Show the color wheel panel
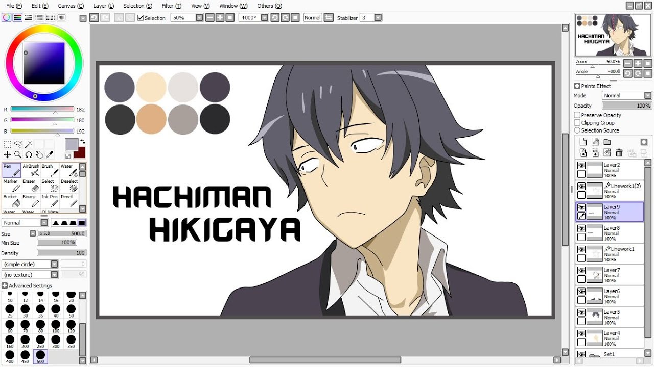The image size is (654, 367). click(6, 17)
